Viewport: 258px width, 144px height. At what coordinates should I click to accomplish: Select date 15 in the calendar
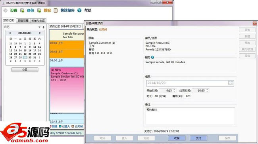(25, 51)
